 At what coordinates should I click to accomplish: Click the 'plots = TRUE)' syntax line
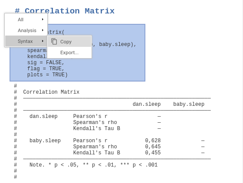pos(47,75)
